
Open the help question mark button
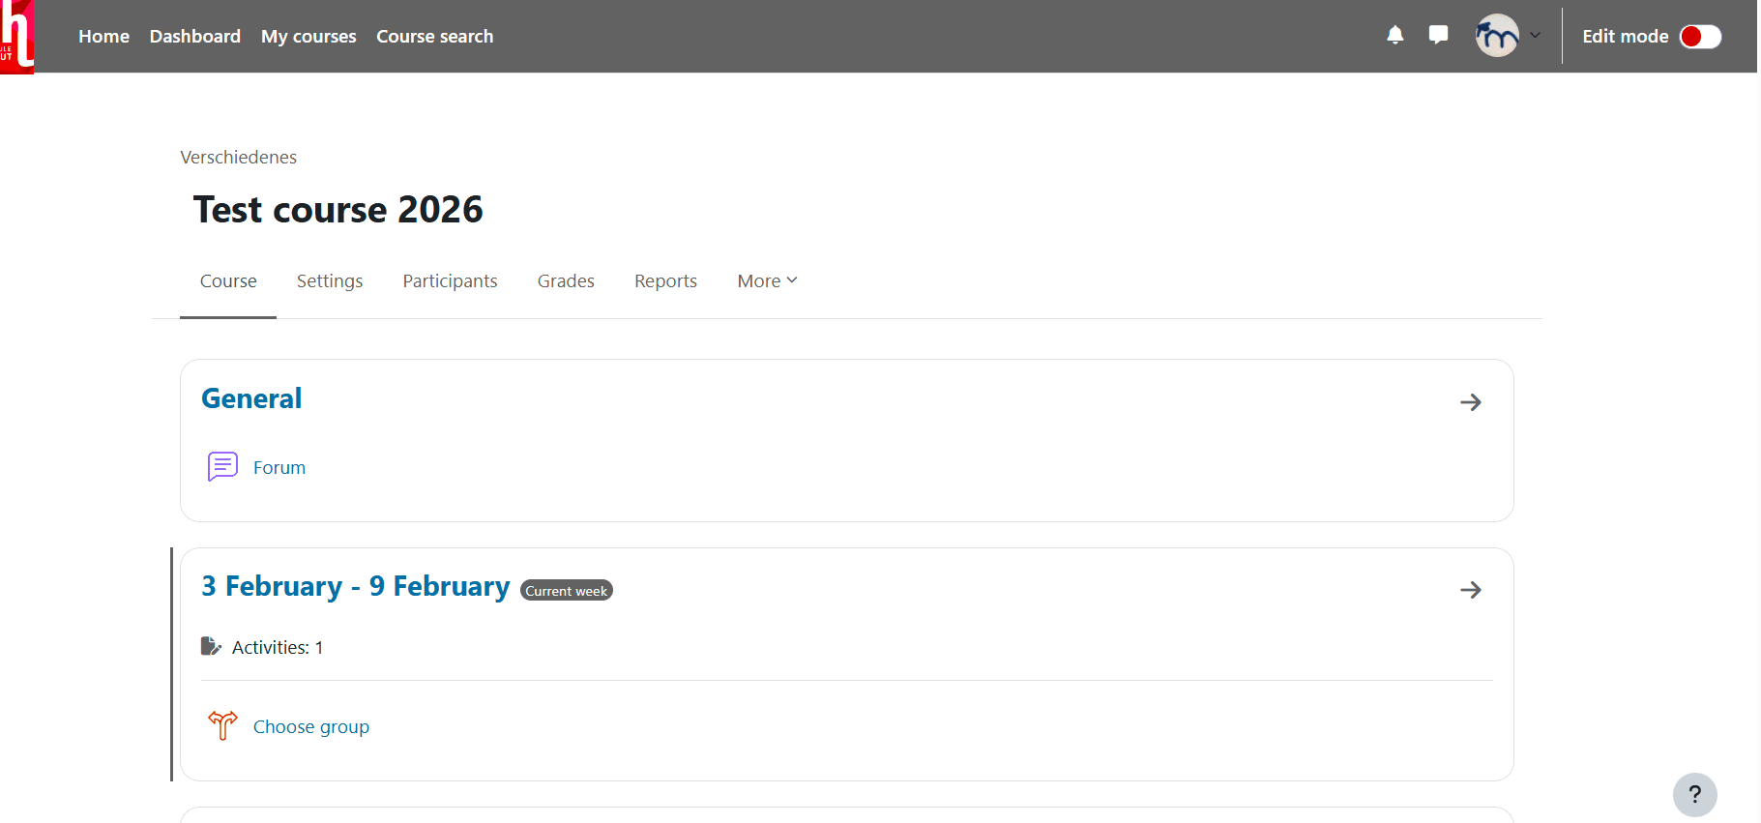[1694, 794]
